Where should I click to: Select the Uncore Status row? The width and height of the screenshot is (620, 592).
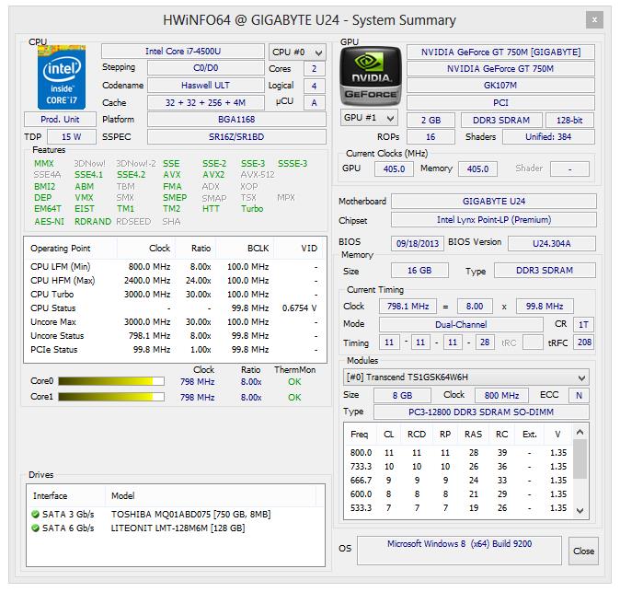click(x=175, y=335)
